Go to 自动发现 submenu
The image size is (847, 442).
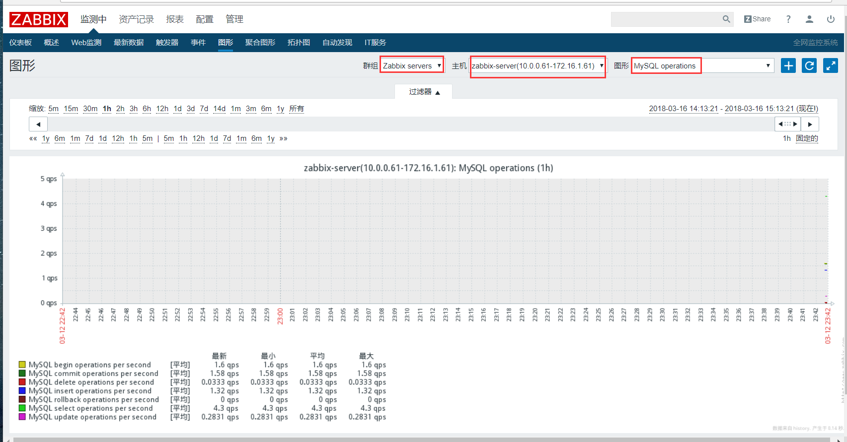coord(337,43)
